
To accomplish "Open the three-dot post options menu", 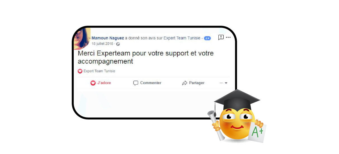I will tap(228, 38).
